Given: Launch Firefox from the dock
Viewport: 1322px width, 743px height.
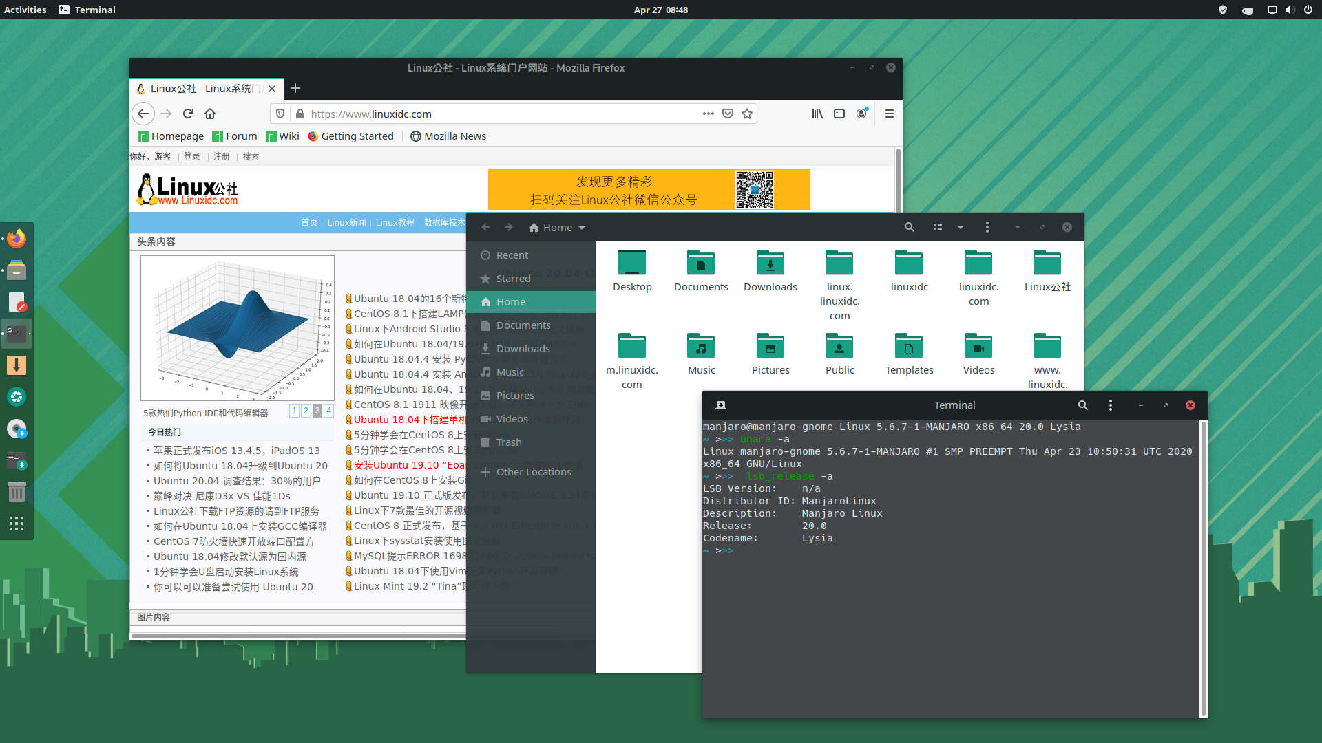Looking at the screenshot, I should click(x=17, y=239).
